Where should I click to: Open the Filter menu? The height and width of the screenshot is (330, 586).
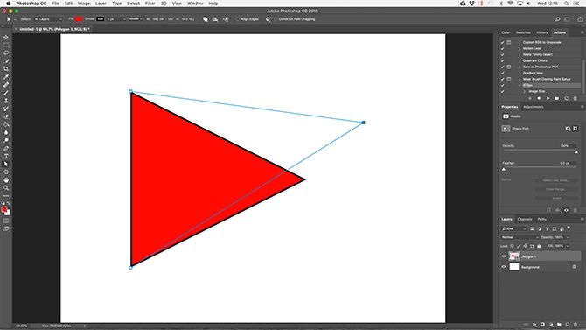click(150, 4)
